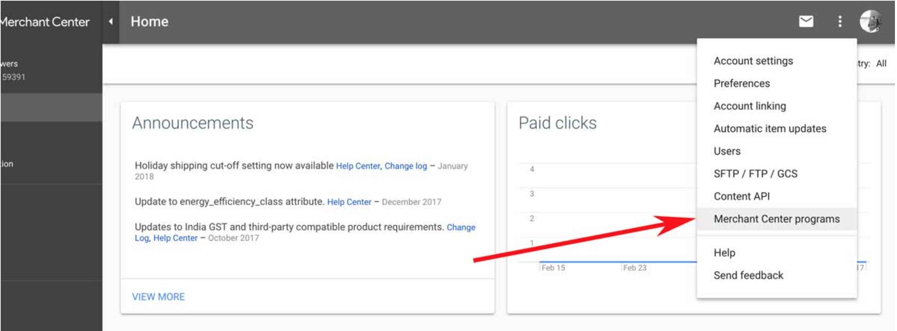897x331 pixels.
Task: Click the account ID ending 59391
Action: pyautogui.click(x=13, y=77)
